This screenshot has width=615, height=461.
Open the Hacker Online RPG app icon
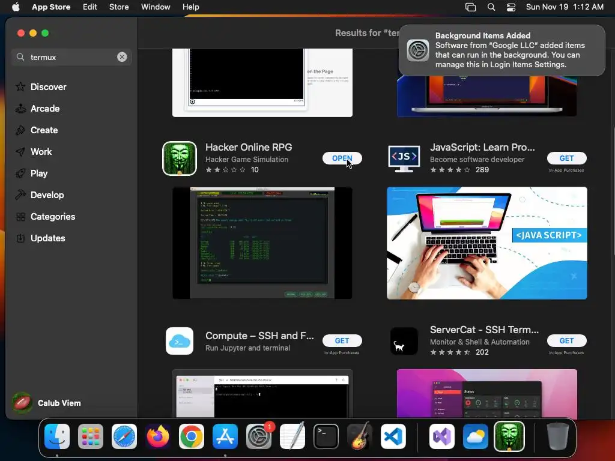tap(179, 158)
